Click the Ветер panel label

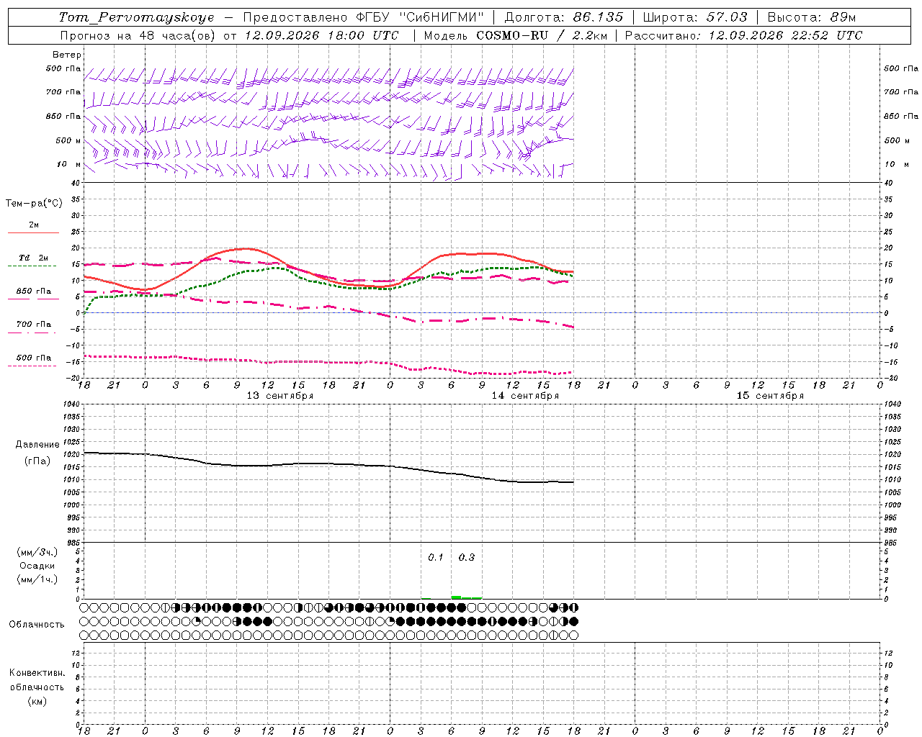click(x=67, y=55)
